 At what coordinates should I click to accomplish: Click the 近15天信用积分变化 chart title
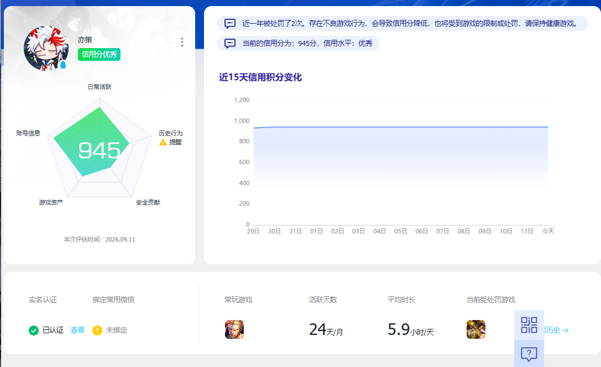click(x=260, y=77)
